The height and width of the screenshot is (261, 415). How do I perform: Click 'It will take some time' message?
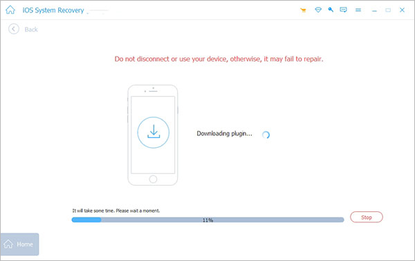tap(116, 211)
